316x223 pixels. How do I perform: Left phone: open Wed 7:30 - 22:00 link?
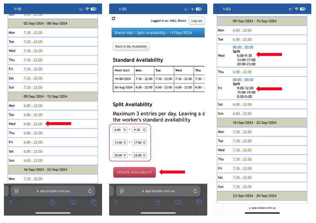coord(33,51)
